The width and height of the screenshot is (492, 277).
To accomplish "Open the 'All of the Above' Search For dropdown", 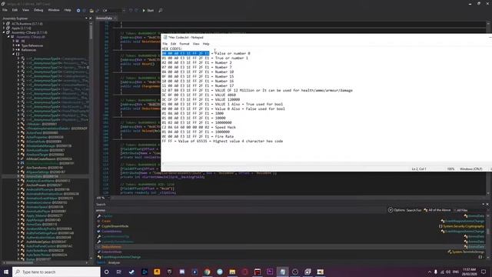I will (438, 210).
